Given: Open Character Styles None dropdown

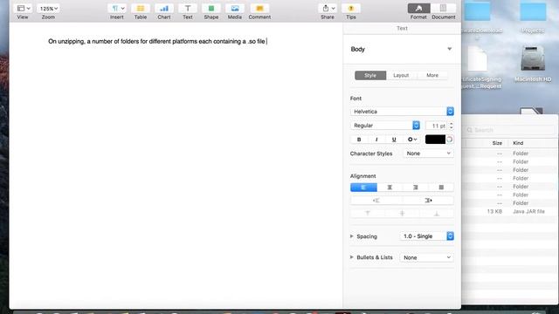Looking at the screenshot, I should 428,154.
